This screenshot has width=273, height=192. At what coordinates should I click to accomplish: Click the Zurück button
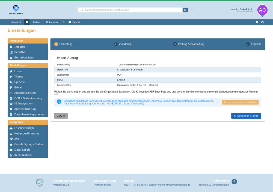coord(61,116)
